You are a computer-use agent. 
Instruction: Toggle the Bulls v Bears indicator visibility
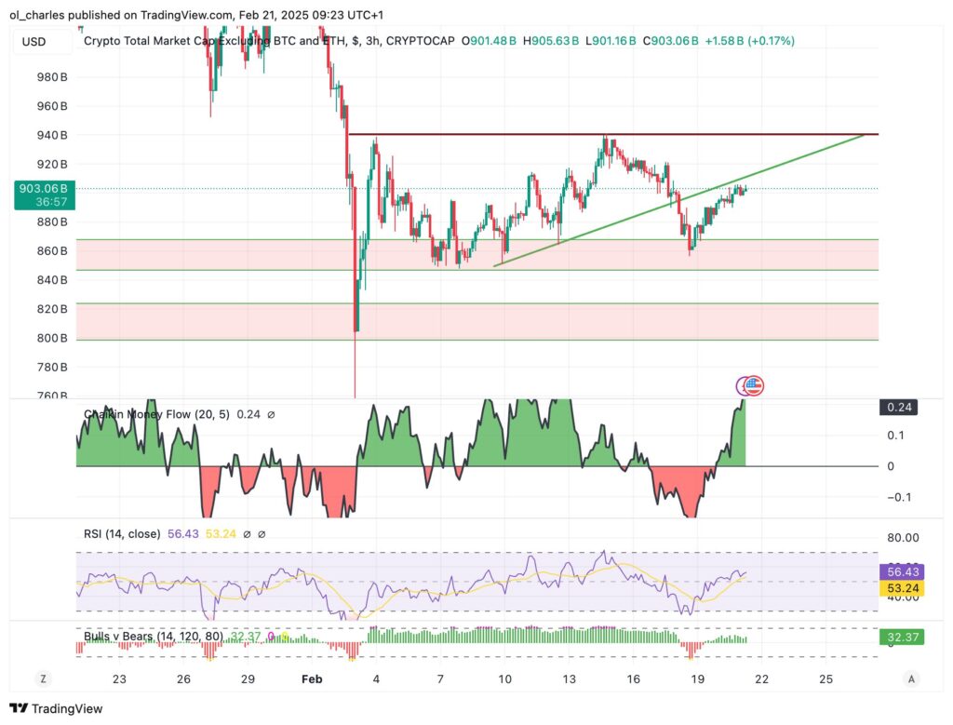pos(298,637)
